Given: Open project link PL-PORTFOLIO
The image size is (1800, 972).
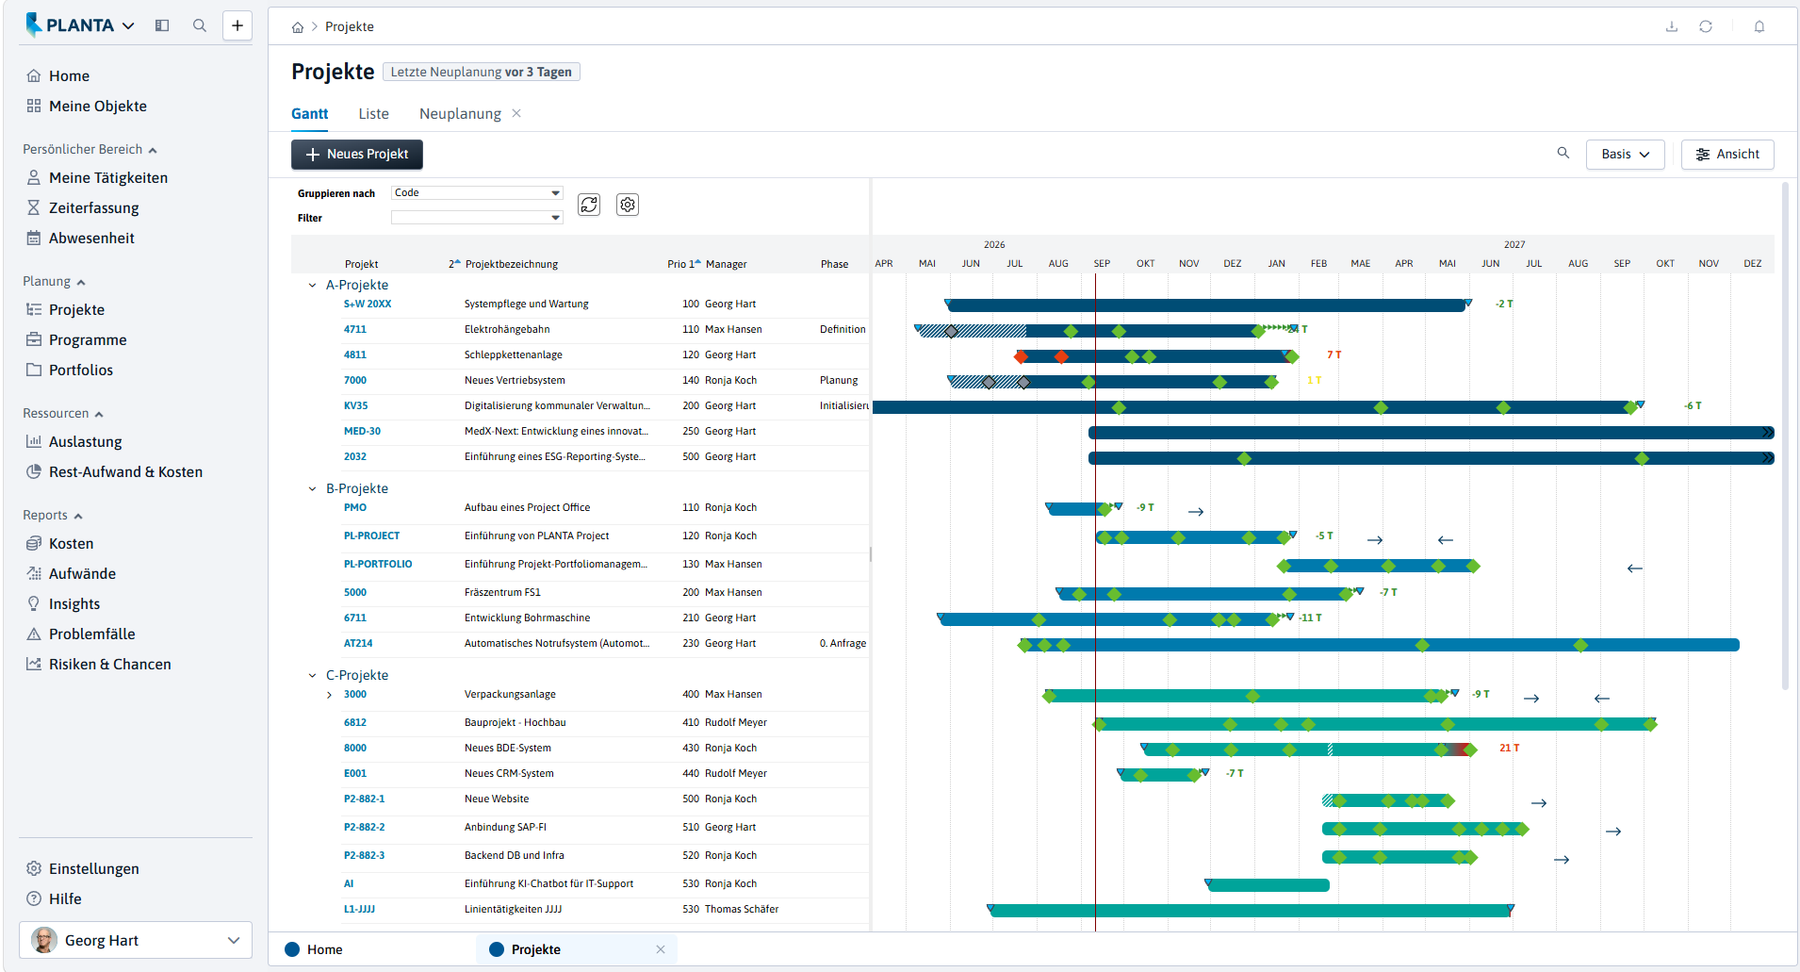Looking at the screenshot, I should click(x=378, y=564).
